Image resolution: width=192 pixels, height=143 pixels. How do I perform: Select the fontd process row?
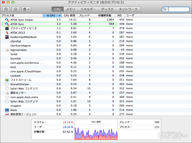[96, 54]
